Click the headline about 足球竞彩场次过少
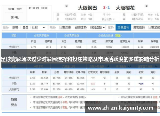The height and width of the screenshot is (116, 160). click(x=80, y=59)
